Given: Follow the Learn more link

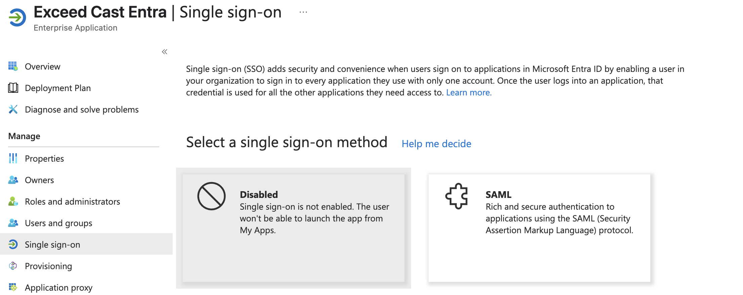Looking at the screenshot, I should click(x=469, y=92).
